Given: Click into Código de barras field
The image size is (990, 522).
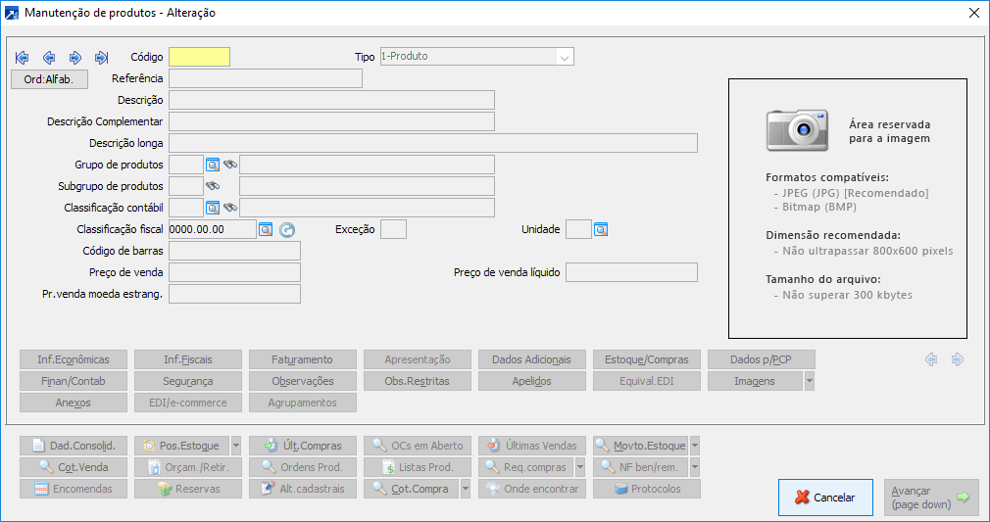Looking at the screenshot, I should (235, 251).
